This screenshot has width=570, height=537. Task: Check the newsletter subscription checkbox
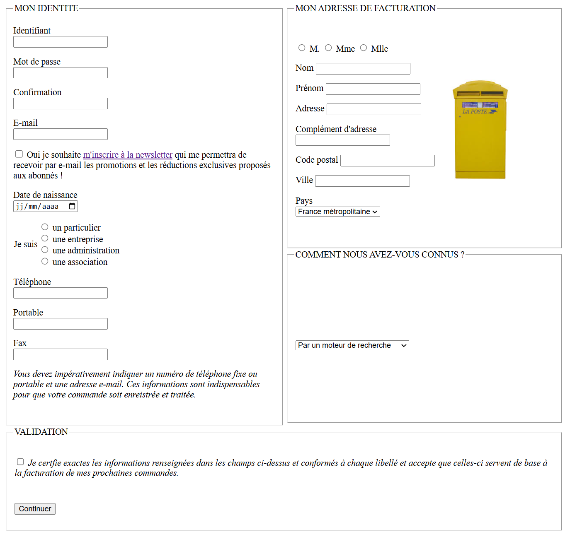(19, 154)
